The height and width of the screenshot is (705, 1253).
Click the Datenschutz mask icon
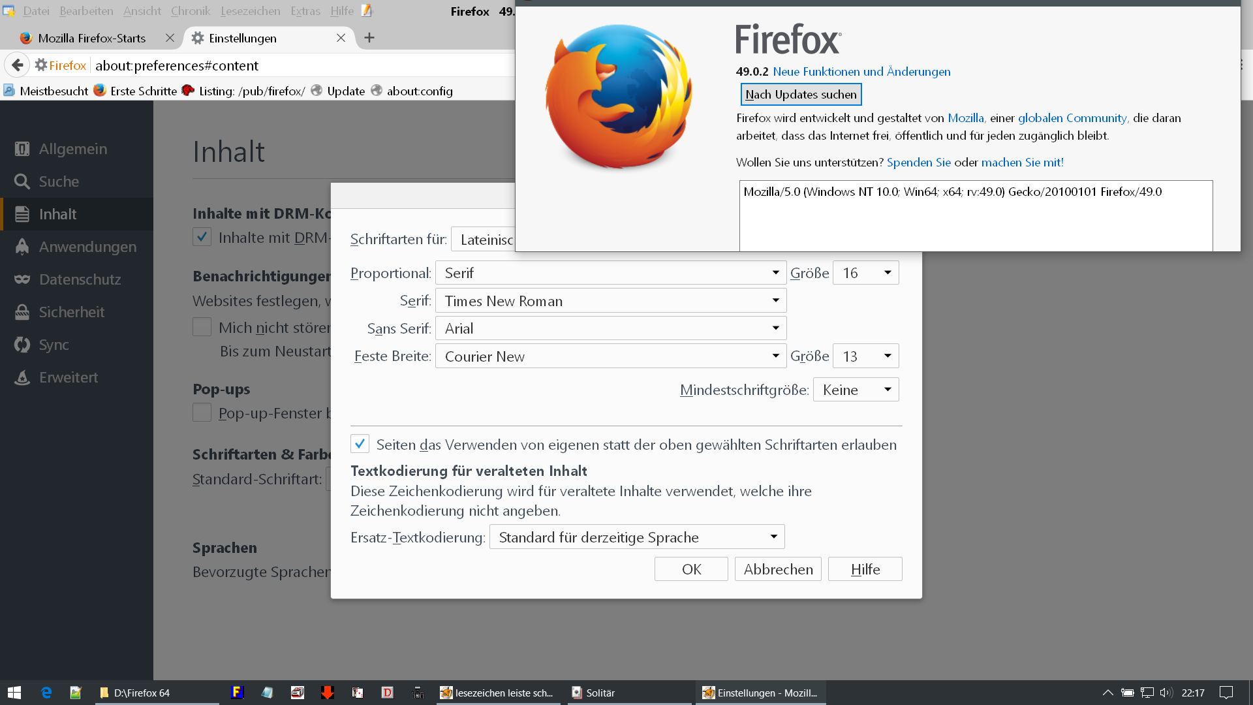tap(22, 279)
